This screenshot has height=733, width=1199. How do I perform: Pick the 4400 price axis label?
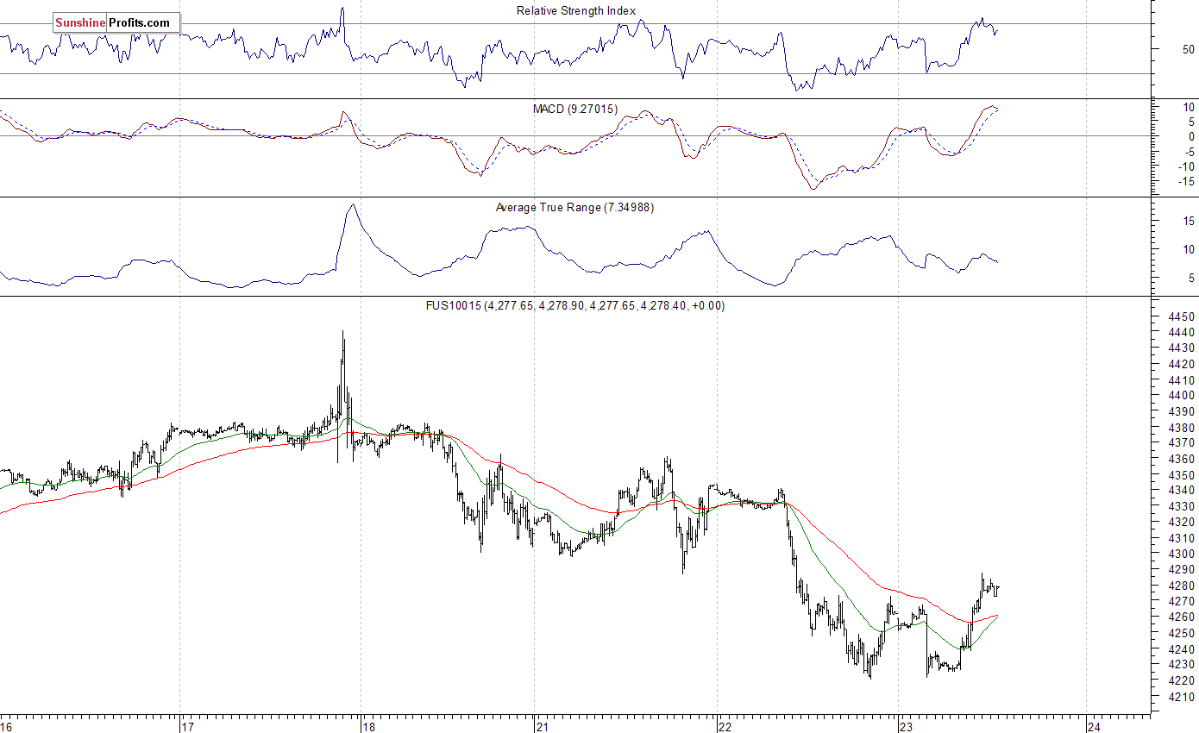click(1181, 395)
